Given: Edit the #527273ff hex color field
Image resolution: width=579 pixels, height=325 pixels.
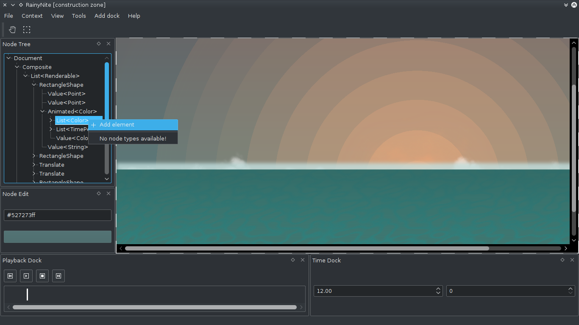Looking at the screenshot, I should pos(57,215).
